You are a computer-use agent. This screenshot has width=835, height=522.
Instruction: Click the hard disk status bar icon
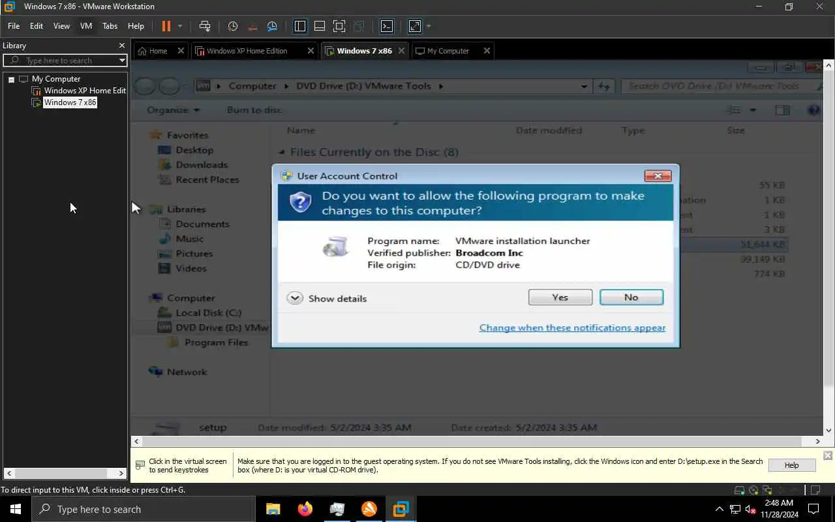pos(739,490)
